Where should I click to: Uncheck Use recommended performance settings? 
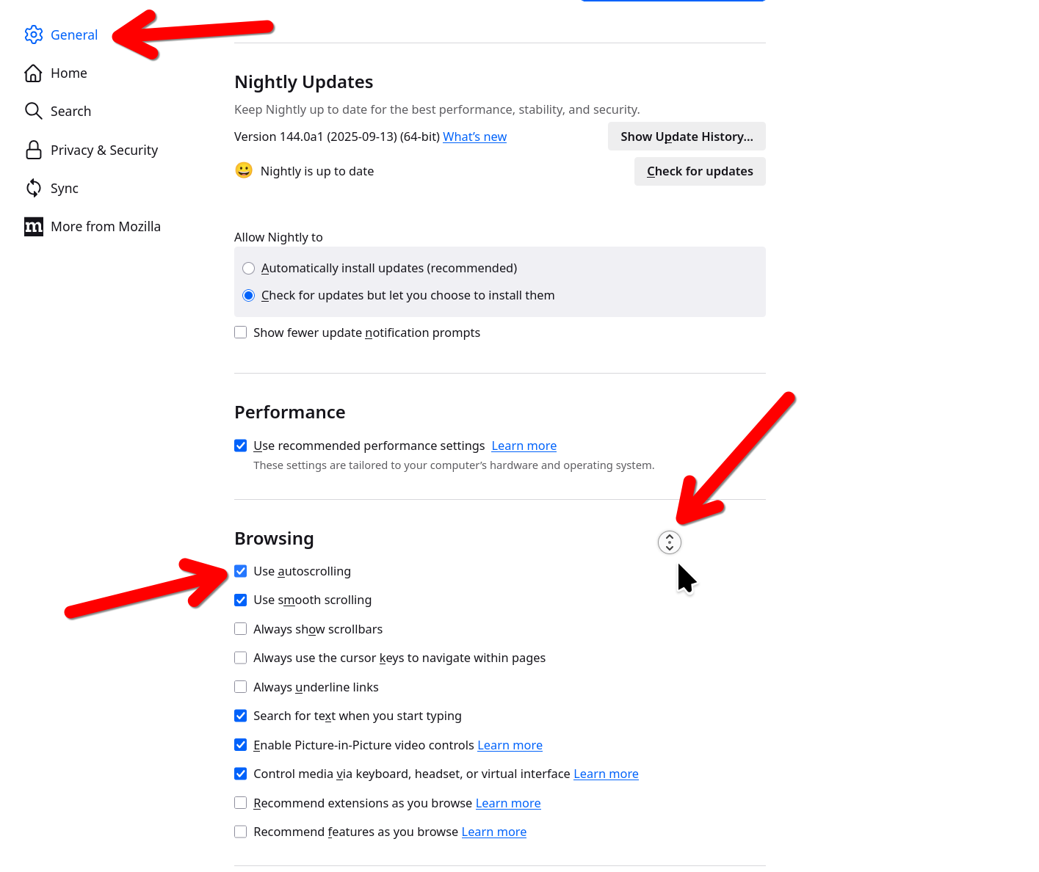pos(241,446)
